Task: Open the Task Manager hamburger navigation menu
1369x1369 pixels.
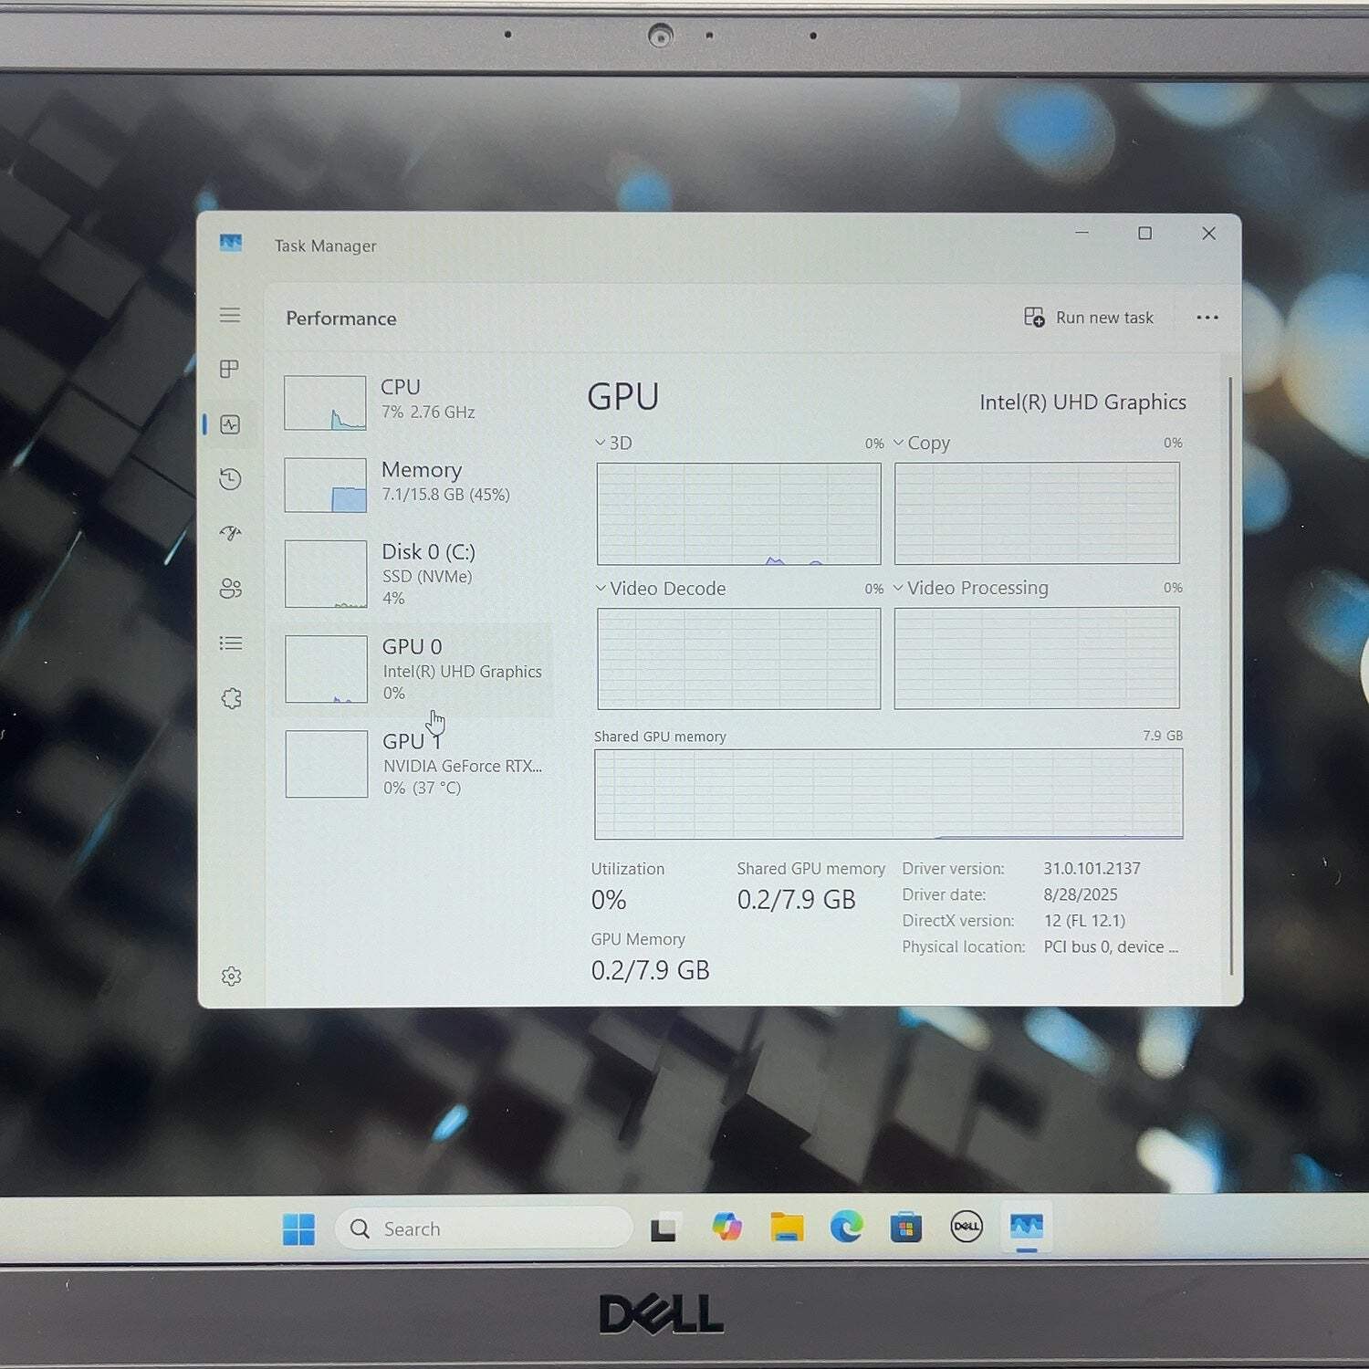Action: tap(230, 315)
